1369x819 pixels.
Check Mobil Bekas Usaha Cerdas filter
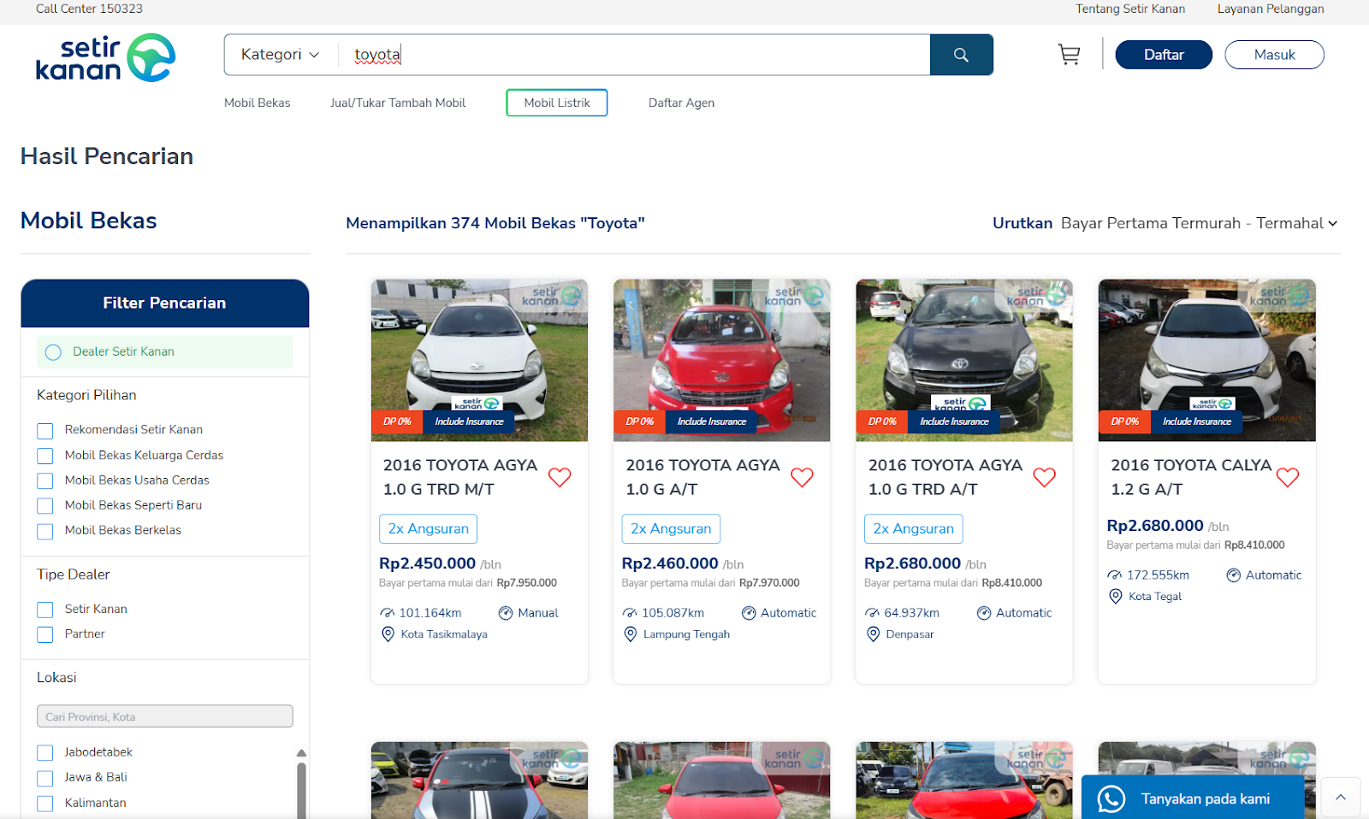(45, 480)
